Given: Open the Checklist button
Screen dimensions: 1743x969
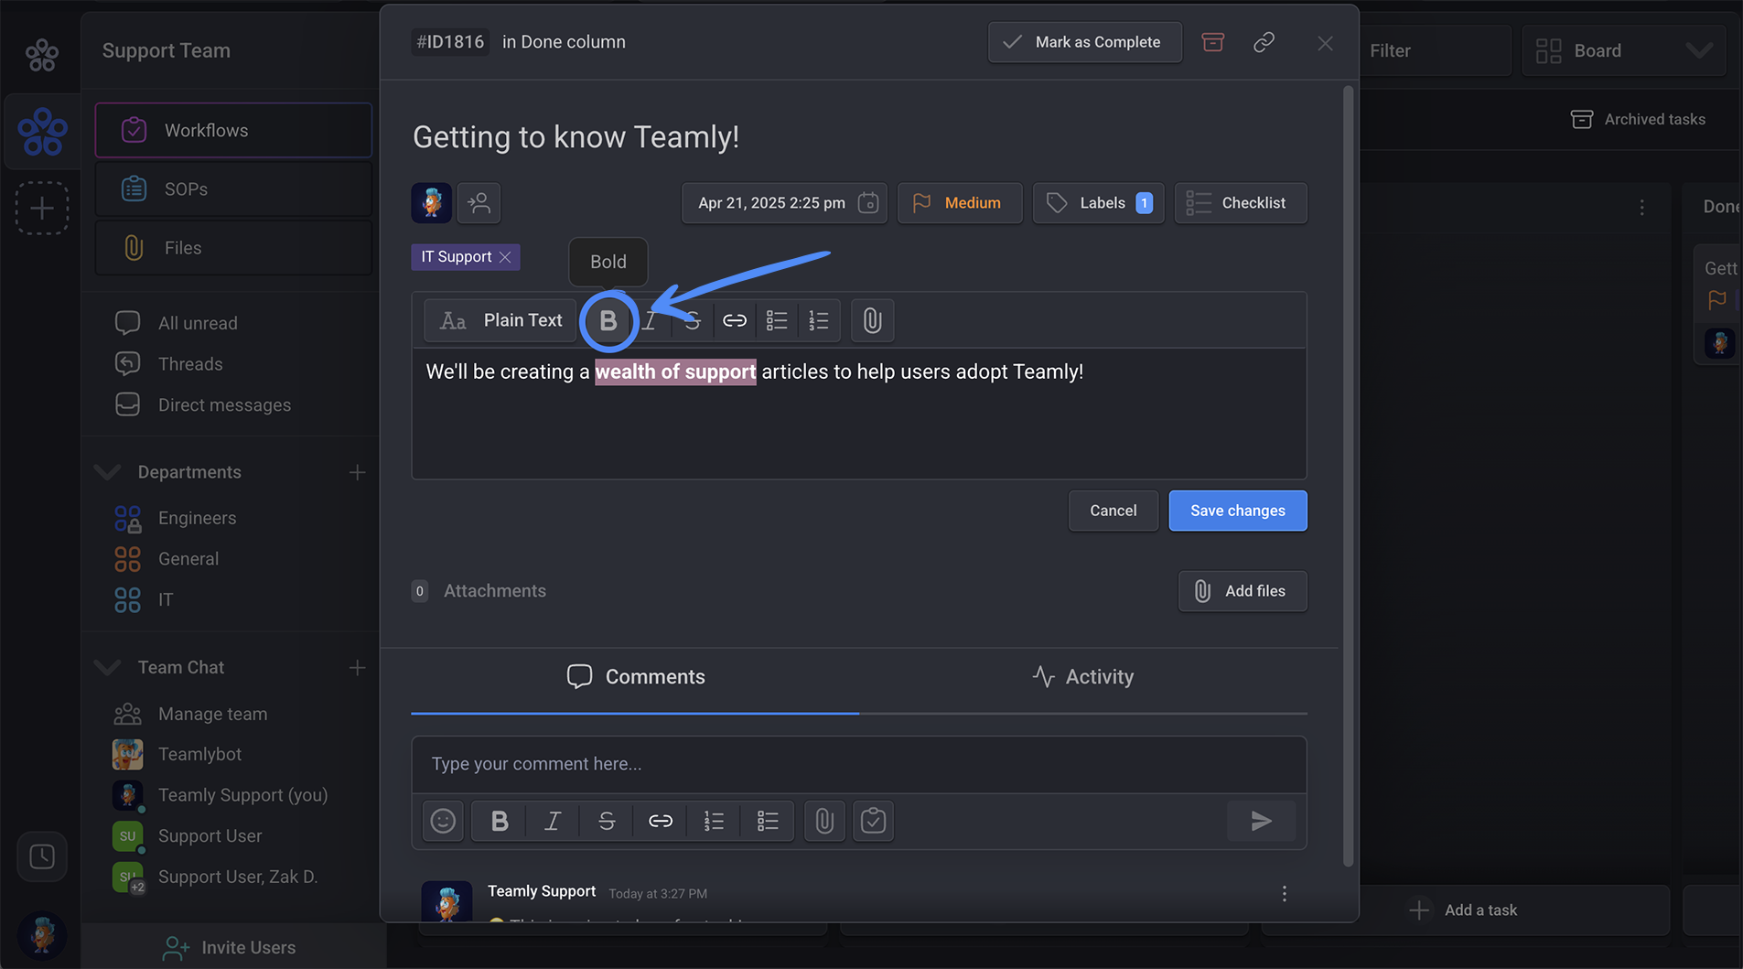Looking at the screenshot, I should pos(1241,203).
